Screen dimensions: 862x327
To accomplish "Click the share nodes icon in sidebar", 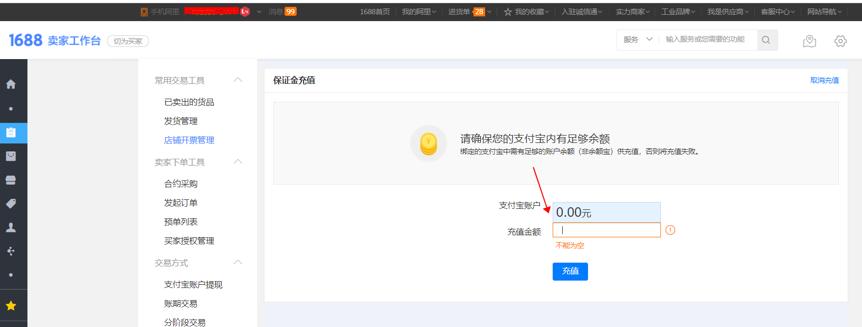I will [11, 251].
